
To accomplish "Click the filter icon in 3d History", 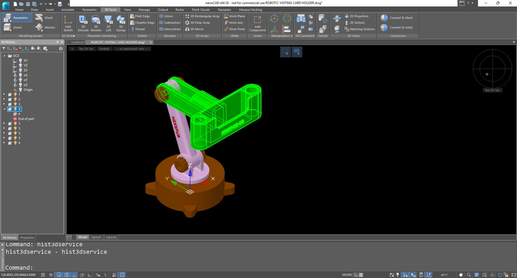I will point(4,49).
